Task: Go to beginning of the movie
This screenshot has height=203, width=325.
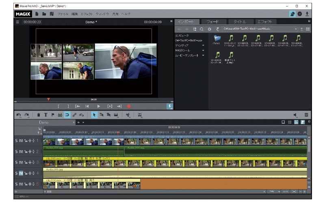Action: tap(87, 106)
